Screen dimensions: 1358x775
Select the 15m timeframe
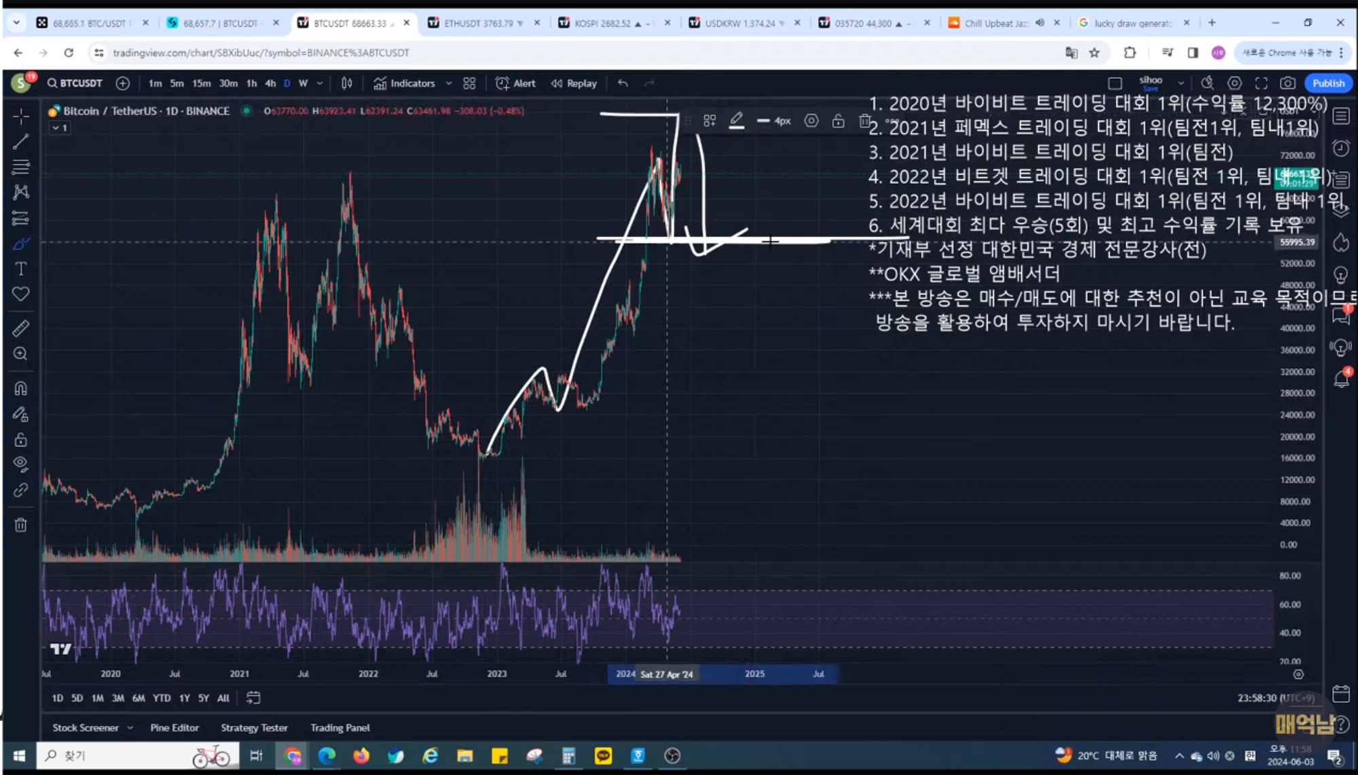201,83
